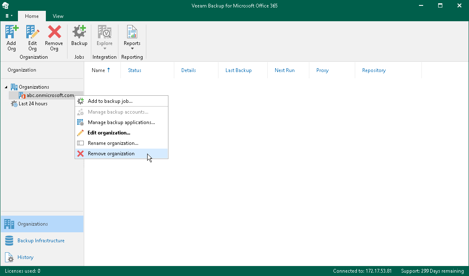Switch to the Home ribbon tab
469x276 pixels.
click(32, 16)
